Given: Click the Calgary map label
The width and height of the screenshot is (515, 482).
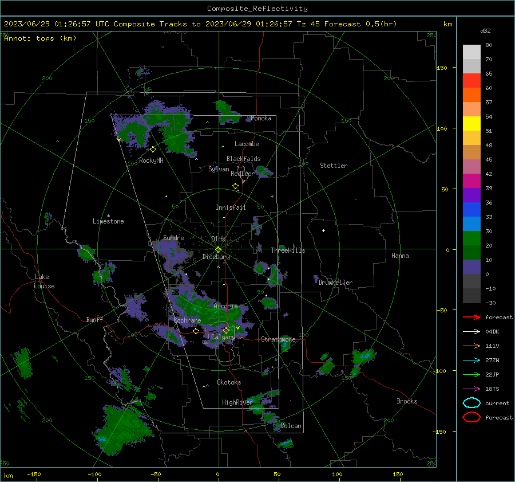Looking at the screenshot, I should tap(223, 337).
